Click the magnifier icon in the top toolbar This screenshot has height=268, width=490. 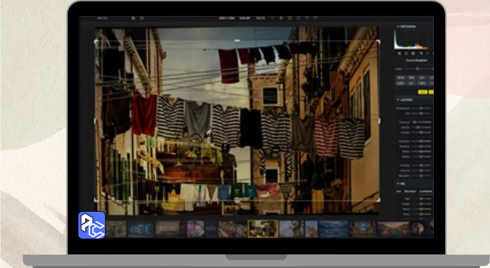click(x=281, y=18)
